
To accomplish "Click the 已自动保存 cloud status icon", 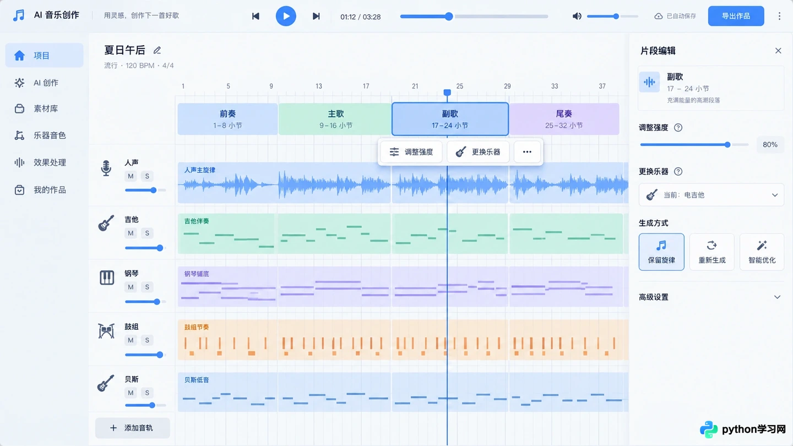I will (x=658, y=17).
